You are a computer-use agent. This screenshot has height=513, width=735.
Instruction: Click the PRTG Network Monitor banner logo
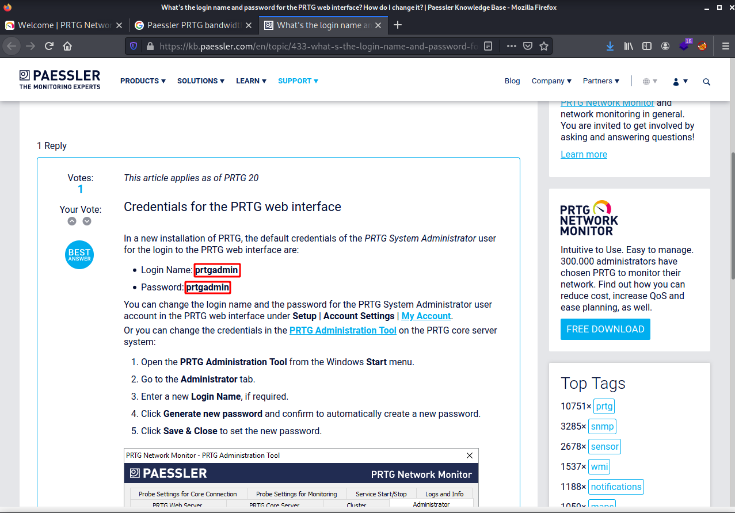point(589,218)
